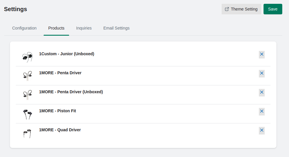Viewport: 289px width, 157px height.
Task: Click the Theme Setting button
Action: point(241,9)
